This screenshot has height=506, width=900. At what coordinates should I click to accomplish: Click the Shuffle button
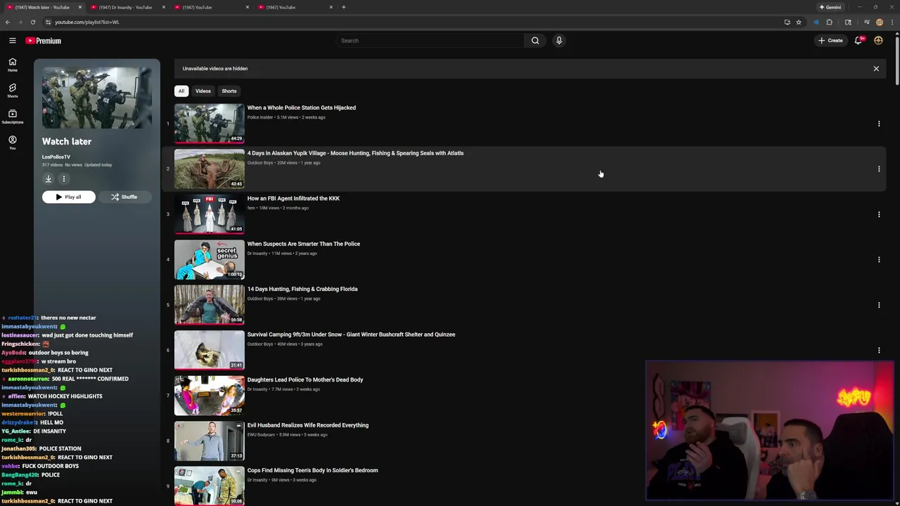point(124,197)
